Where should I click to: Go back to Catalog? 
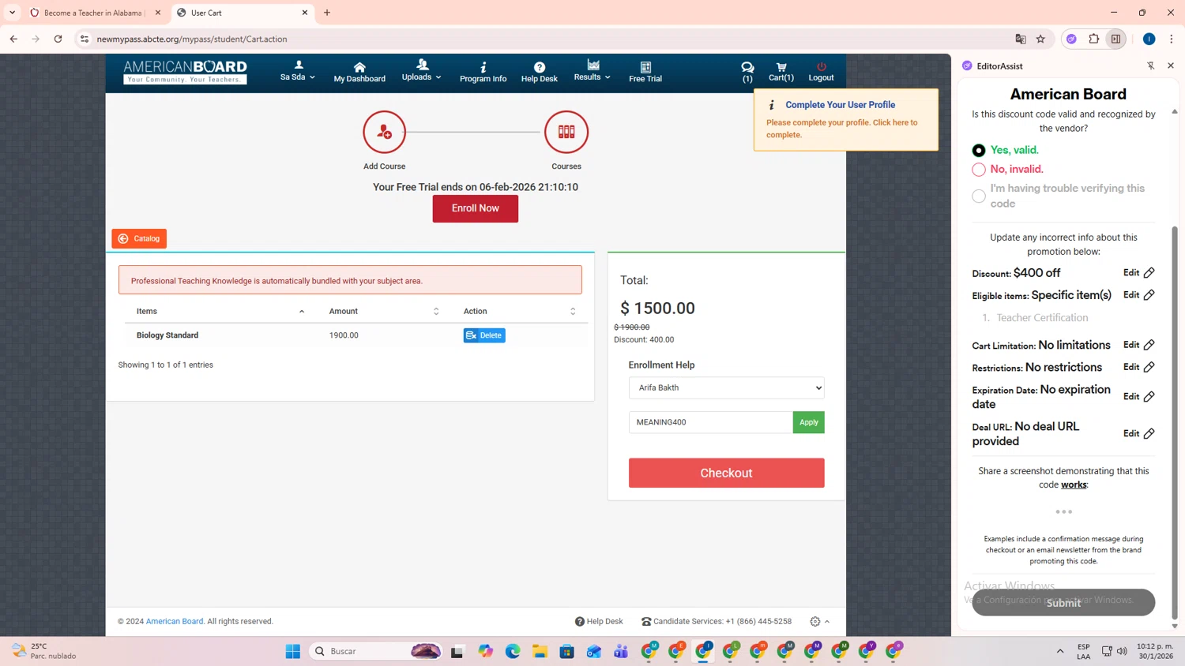click(139, 238)
